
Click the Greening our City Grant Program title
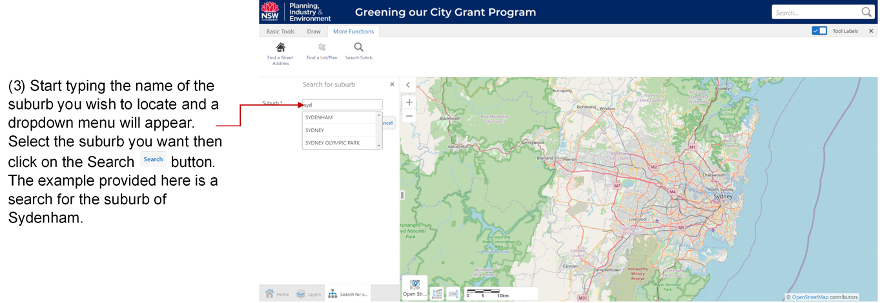pos(445,12)
